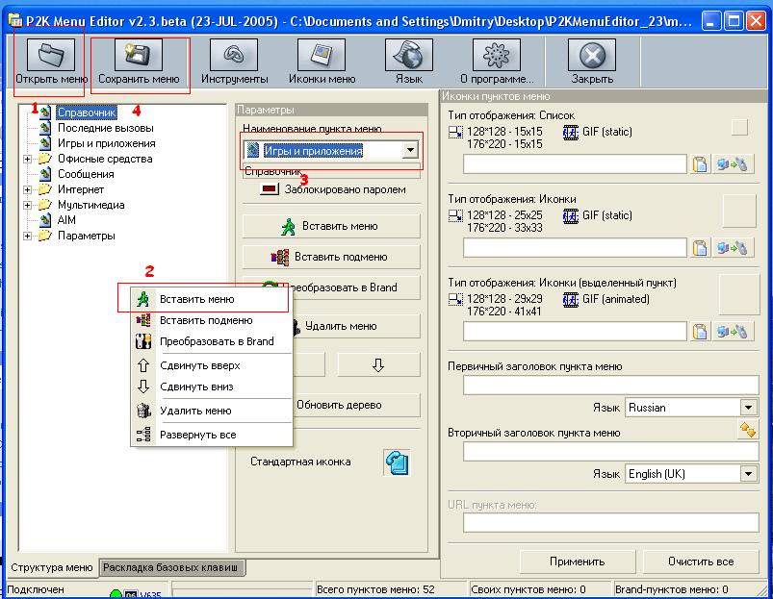
Task: Click import icon for выделенный пункт field
Action: pyautogui.click(x=733, y=332)
